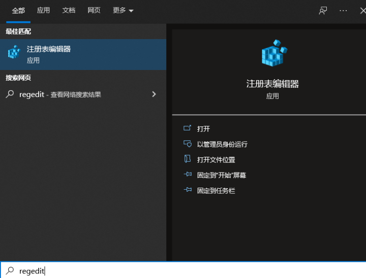
Task: Click the file location icon
Action: (187, 159)
